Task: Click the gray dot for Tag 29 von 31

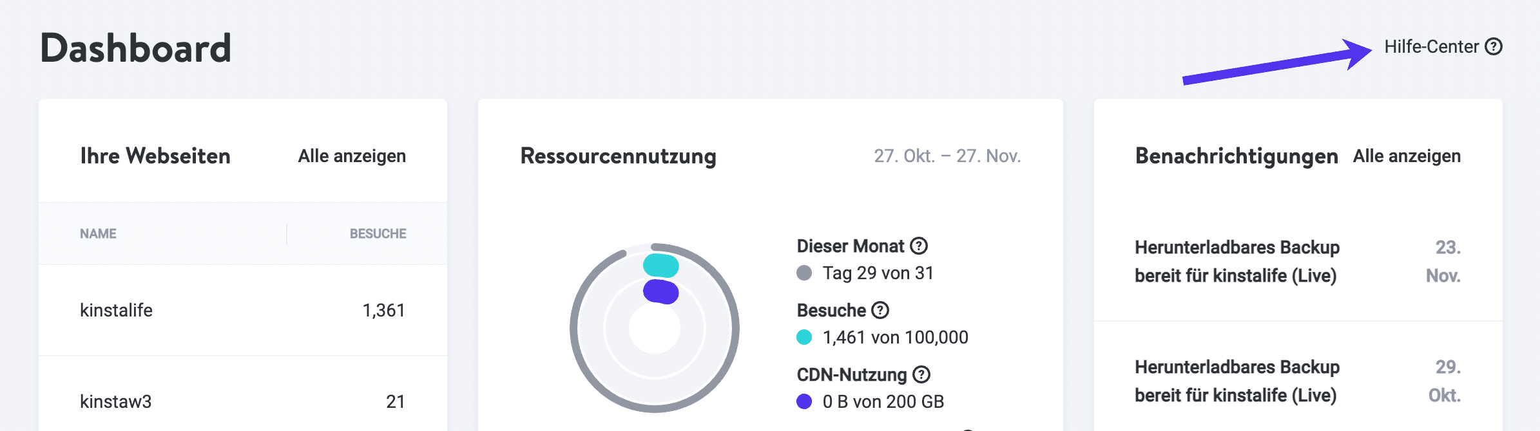Action: coord(804,273)
